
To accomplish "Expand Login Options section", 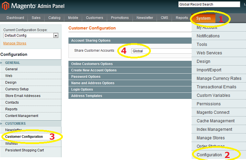I will [130, 89].
